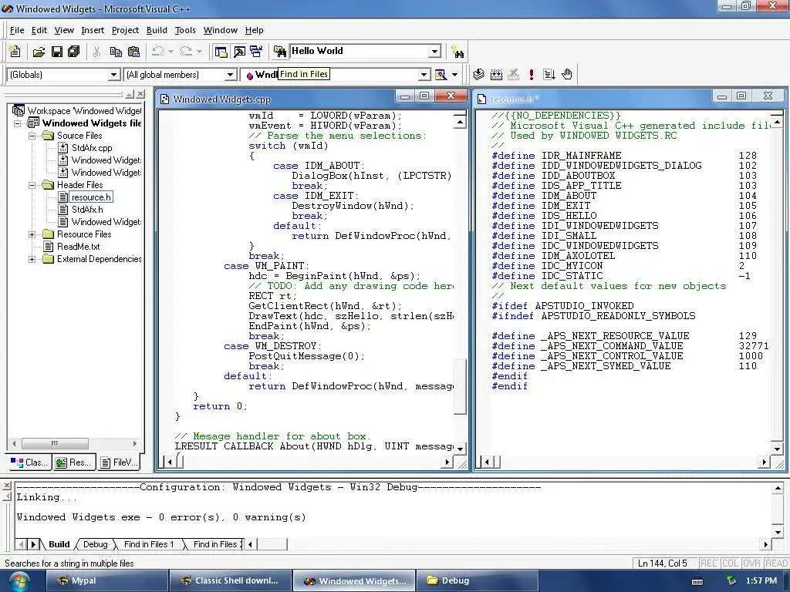
Task: Open the File menu
Action: [x=17, y=30]
